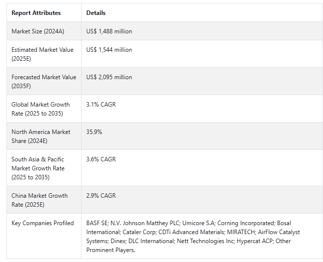Select Estimated Market Value (2025E) label

pos(42,54)
